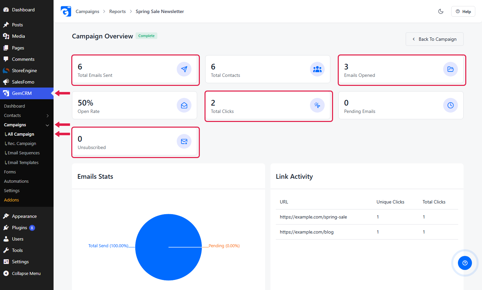Viewport: 482px width, 290px height.
Task: Click the envelope-x icon in the Unsubscribed card
Action: pos(184,141)
